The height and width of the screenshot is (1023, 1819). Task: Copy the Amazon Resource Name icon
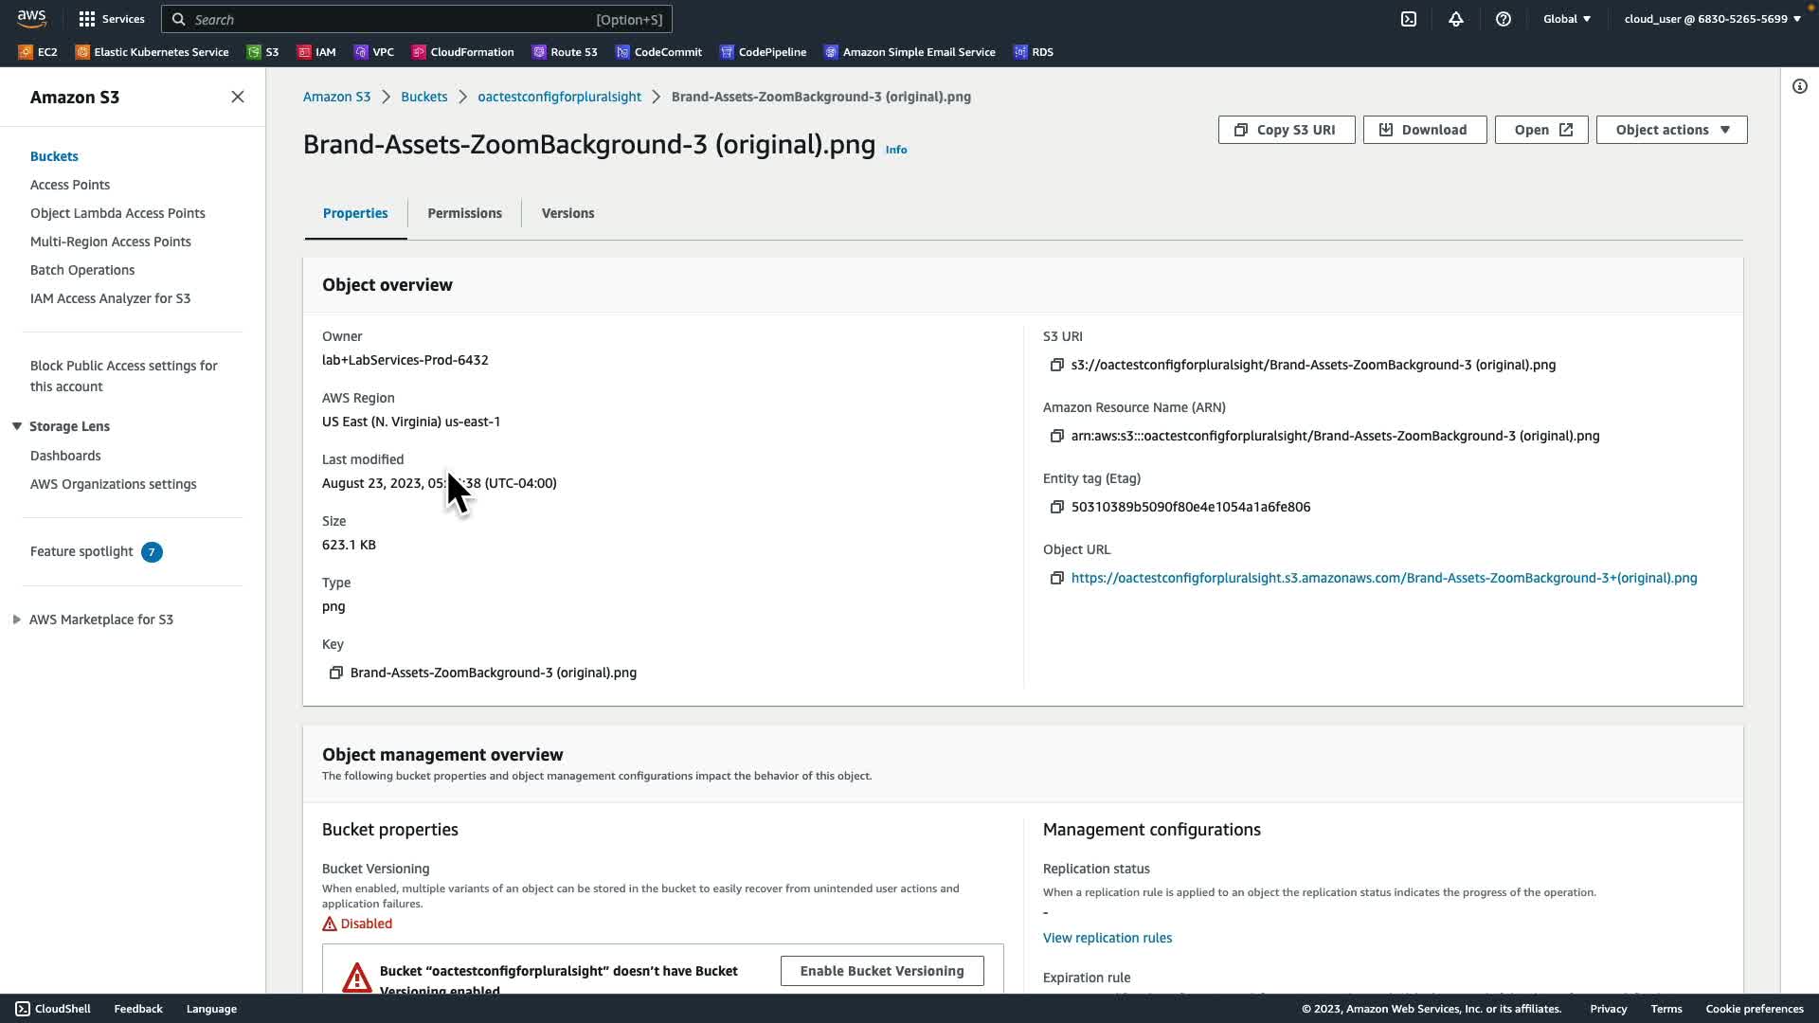coord(1057,437)
